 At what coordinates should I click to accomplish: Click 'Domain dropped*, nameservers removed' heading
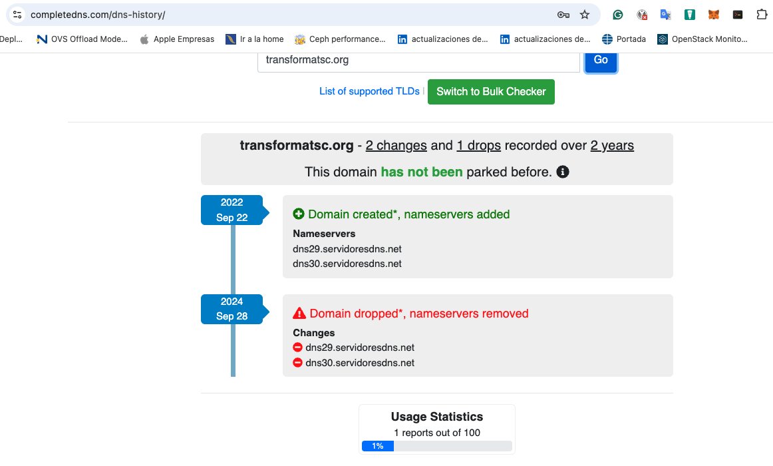click(419, 314)
